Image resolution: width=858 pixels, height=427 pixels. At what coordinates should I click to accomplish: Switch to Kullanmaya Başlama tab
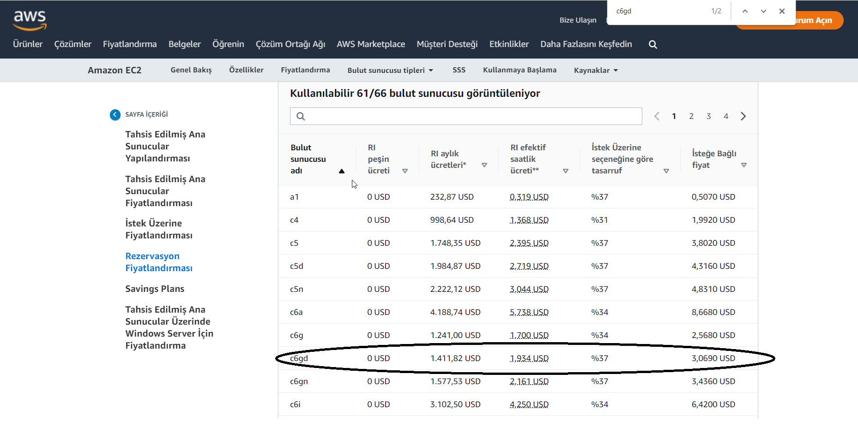point(520,70)
